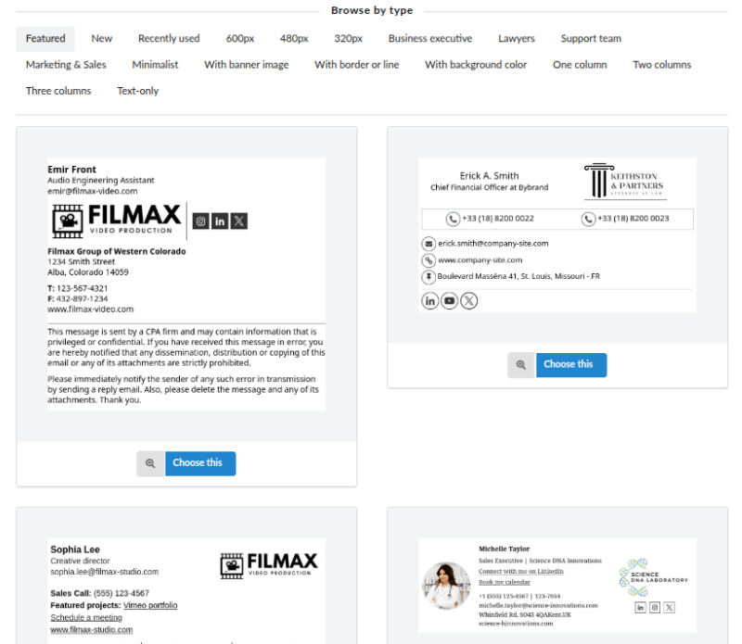Viewport: 742px width, 644px height.
Task: Click the Schedule a meeting link
Action: point(86,617)
